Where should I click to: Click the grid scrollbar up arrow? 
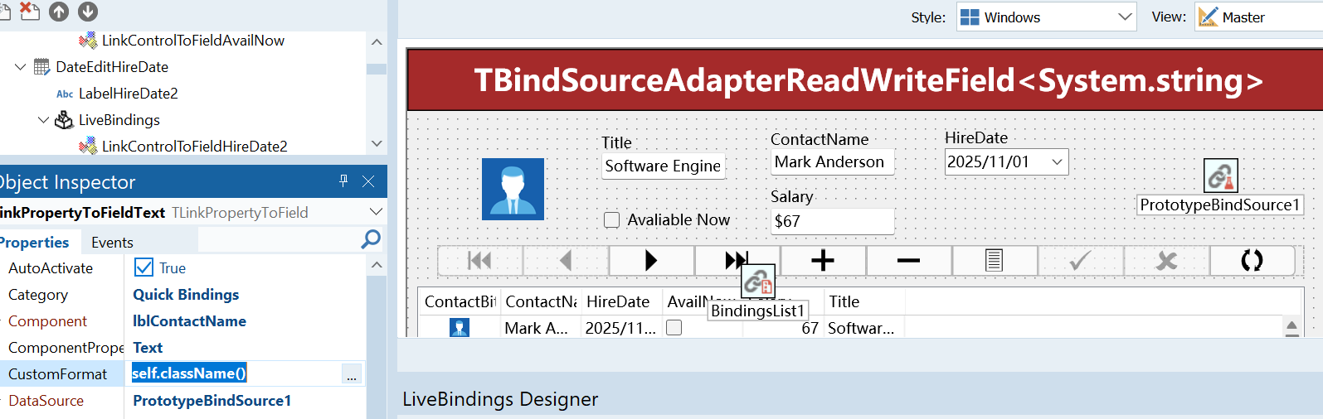tap(1291, 327)
